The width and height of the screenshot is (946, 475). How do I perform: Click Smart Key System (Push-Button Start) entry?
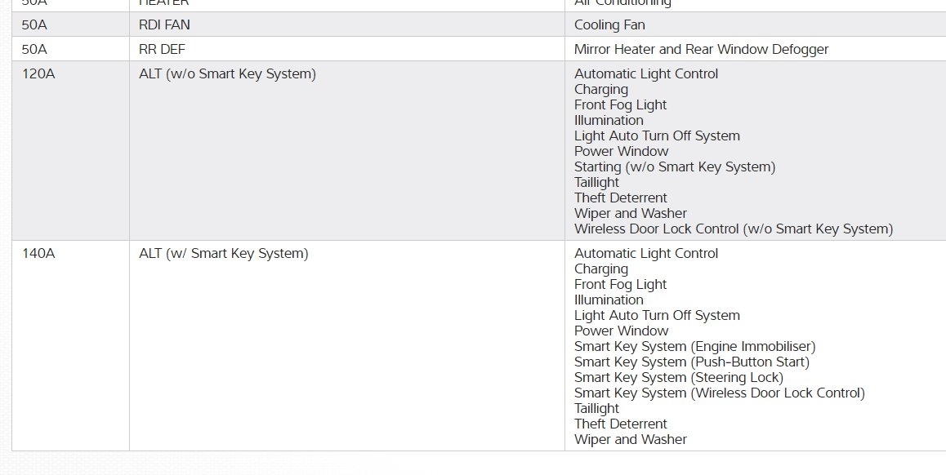pyautogui.click(x=692, y=362)
